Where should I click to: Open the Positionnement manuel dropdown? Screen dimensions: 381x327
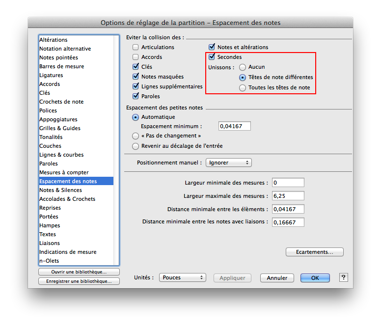tap(228, 163)
